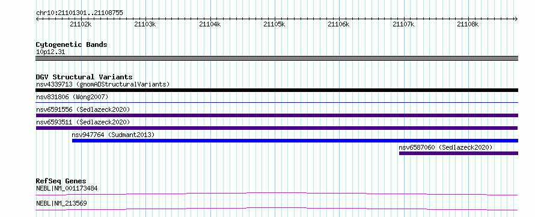Click the ruler's right arrow end
This screenshot has height=217, width=535.
tap(516, 19)
